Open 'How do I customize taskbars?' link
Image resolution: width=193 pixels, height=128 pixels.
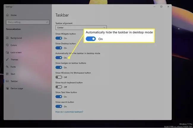click(x=69, y=112)
